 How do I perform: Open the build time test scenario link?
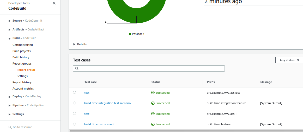[100, 124]
